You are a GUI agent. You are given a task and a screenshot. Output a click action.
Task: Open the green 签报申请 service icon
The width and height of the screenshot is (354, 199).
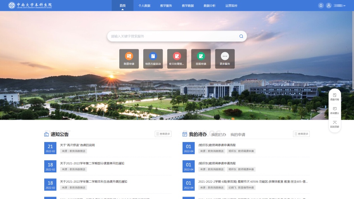click(201, 56)
